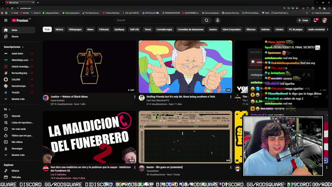Open options for Justice Waters of Black Mesa
This screenshot has height=187, width=332.
(x=135, y=97)
